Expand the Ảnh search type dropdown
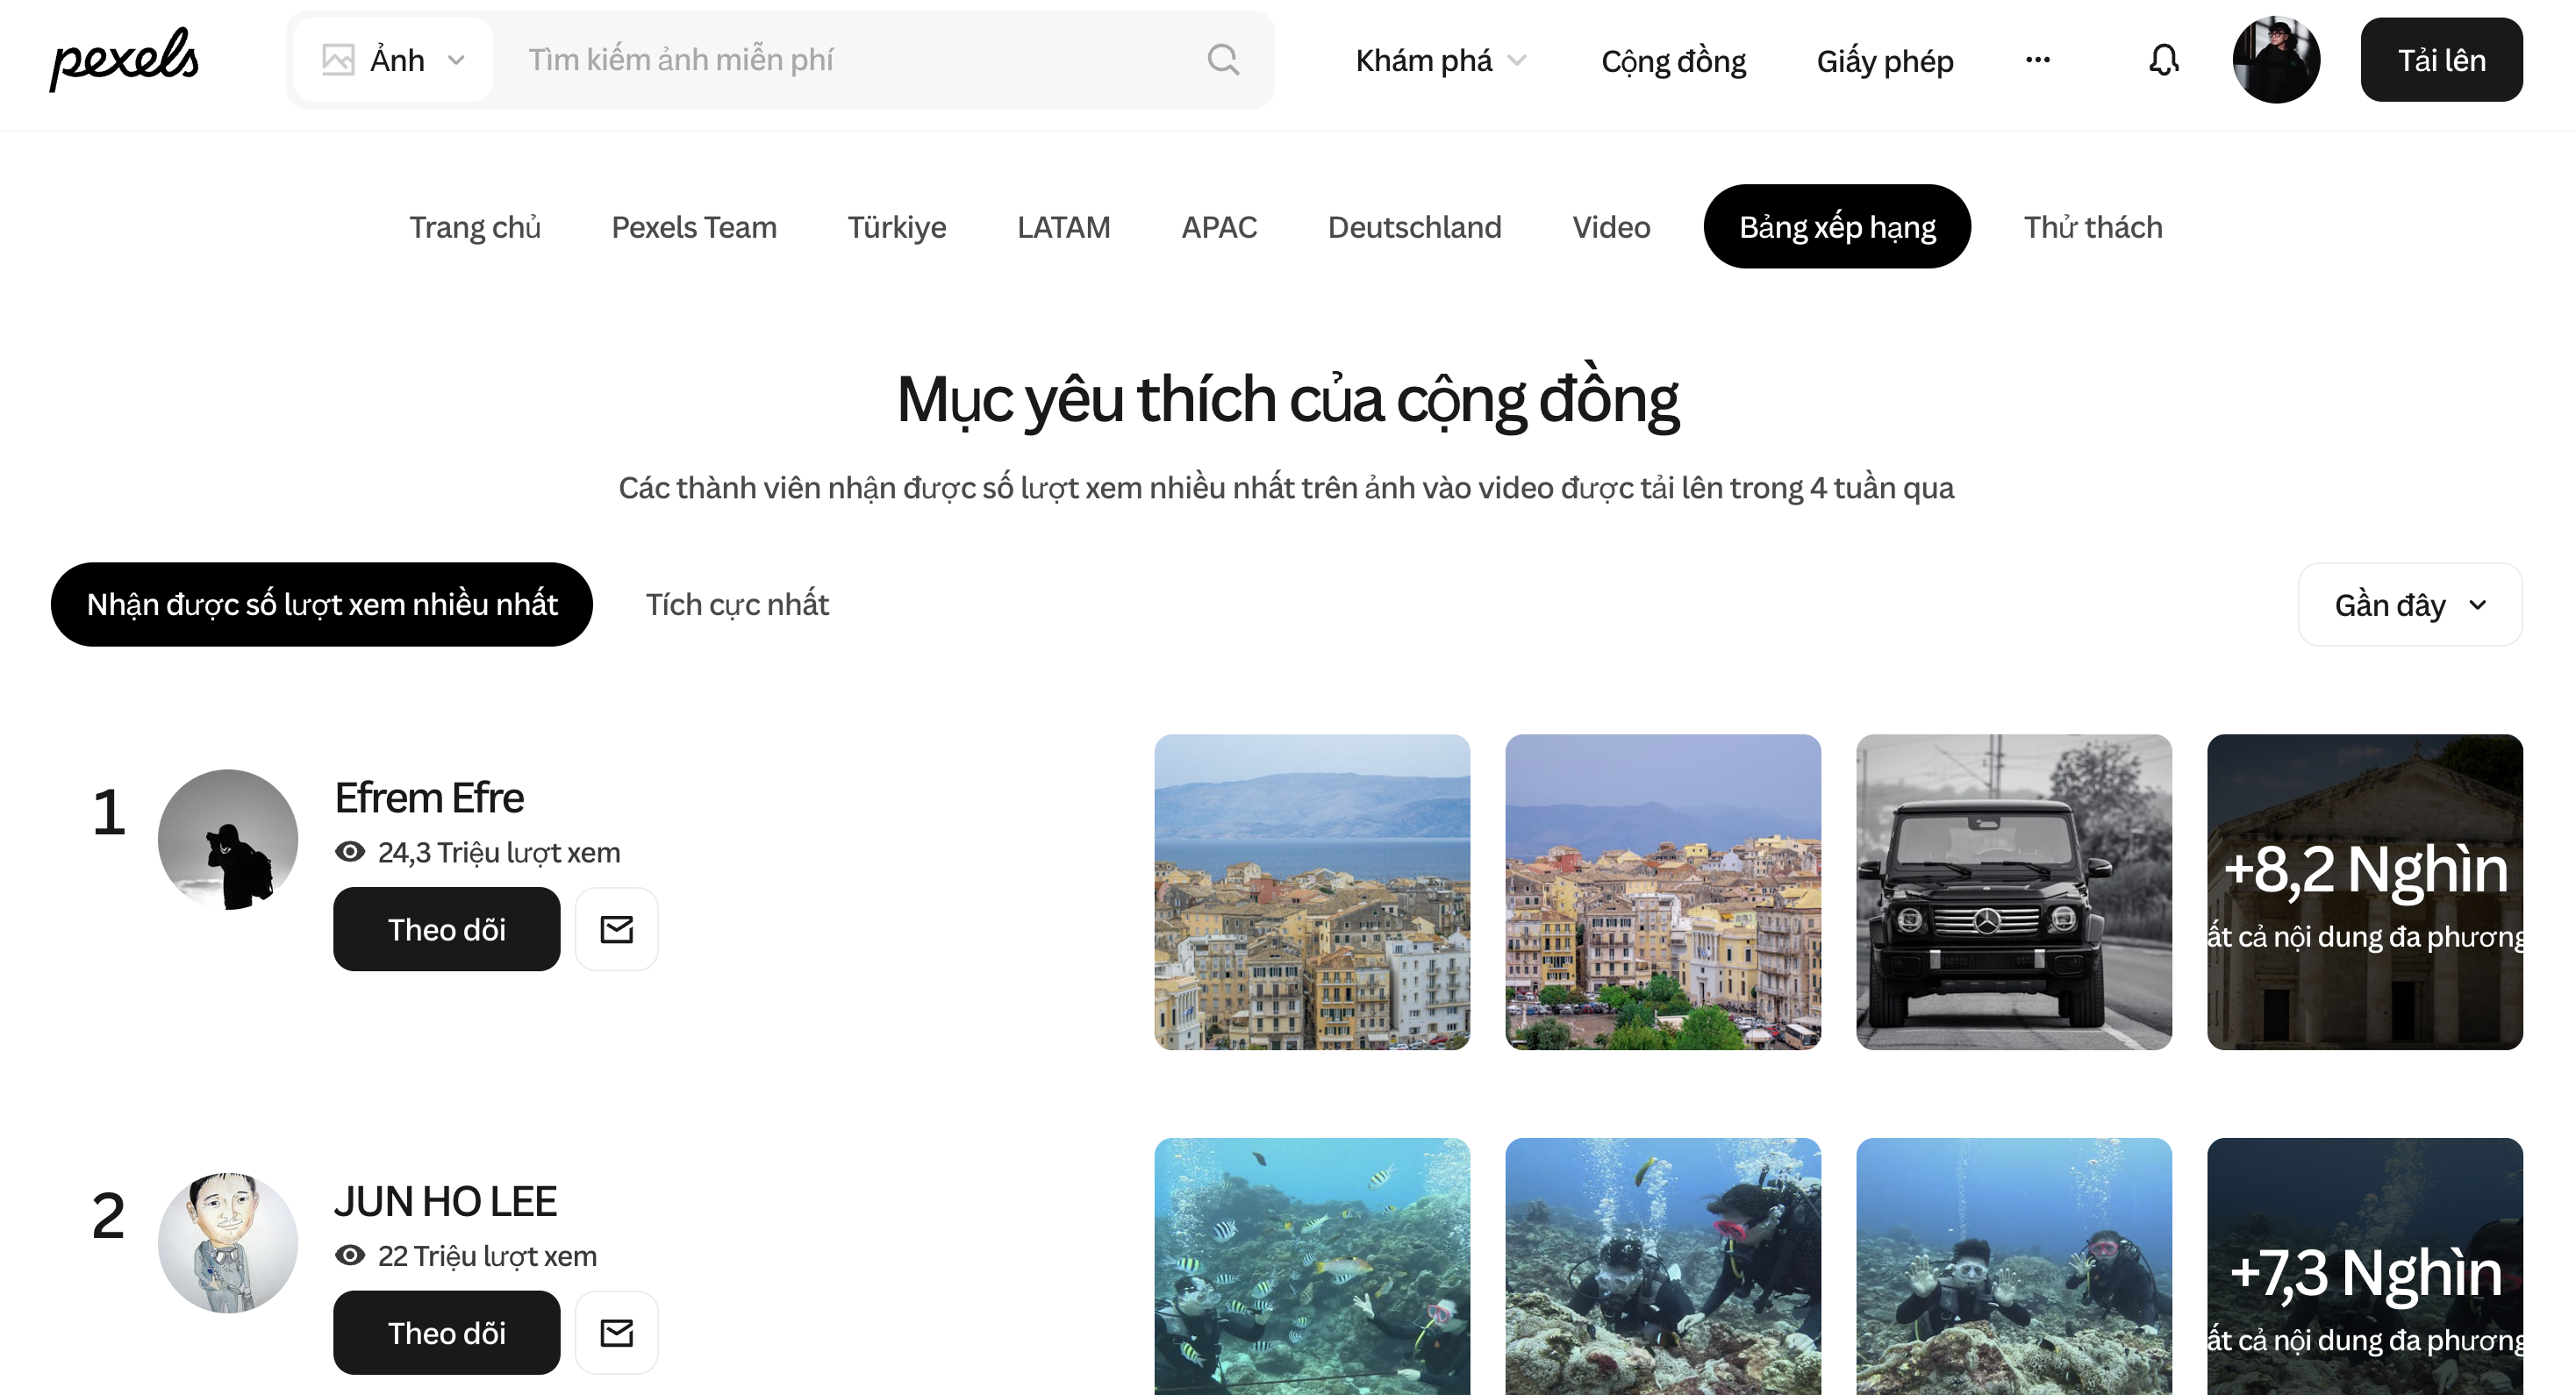Viewport: 2576px width, 1395px height. pyautogui.click(x=393, y=60)
